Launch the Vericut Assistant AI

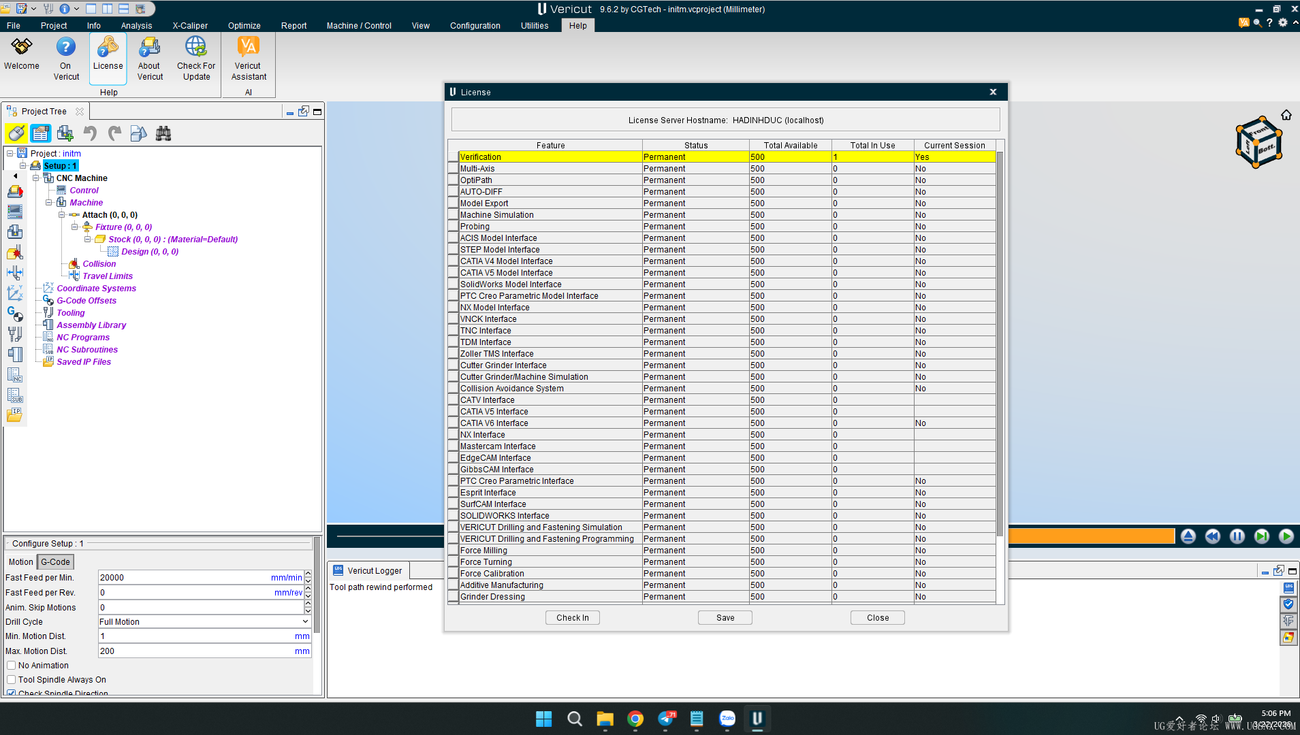(249, 59)
